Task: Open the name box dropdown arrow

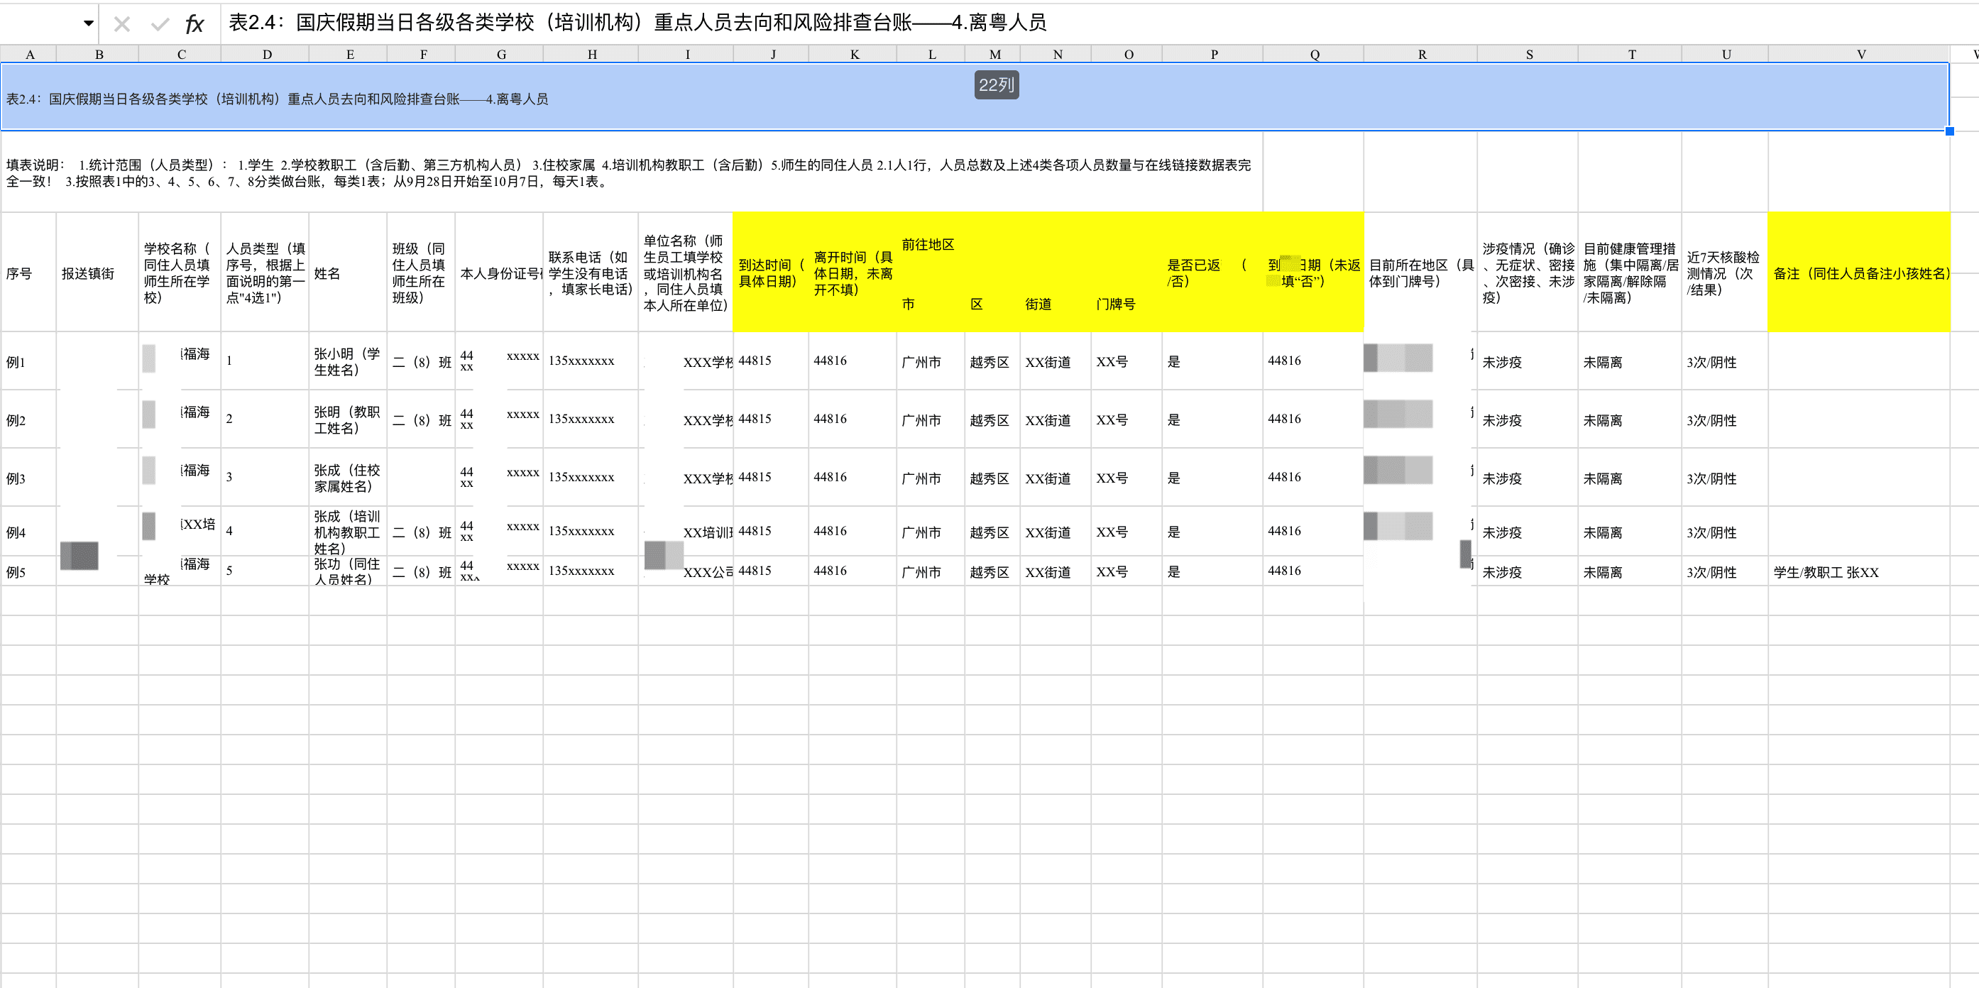Action: coord(88,23)
